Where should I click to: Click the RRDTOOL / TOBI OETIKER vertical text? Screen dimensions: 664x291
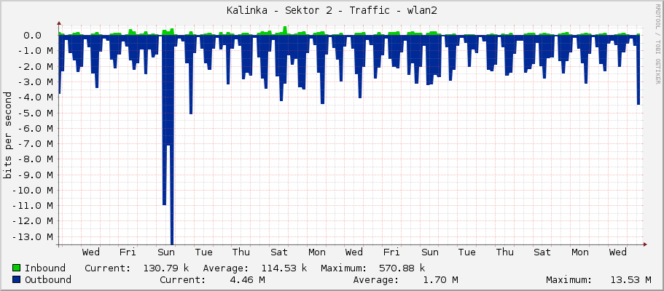click(x=657, y=43)
